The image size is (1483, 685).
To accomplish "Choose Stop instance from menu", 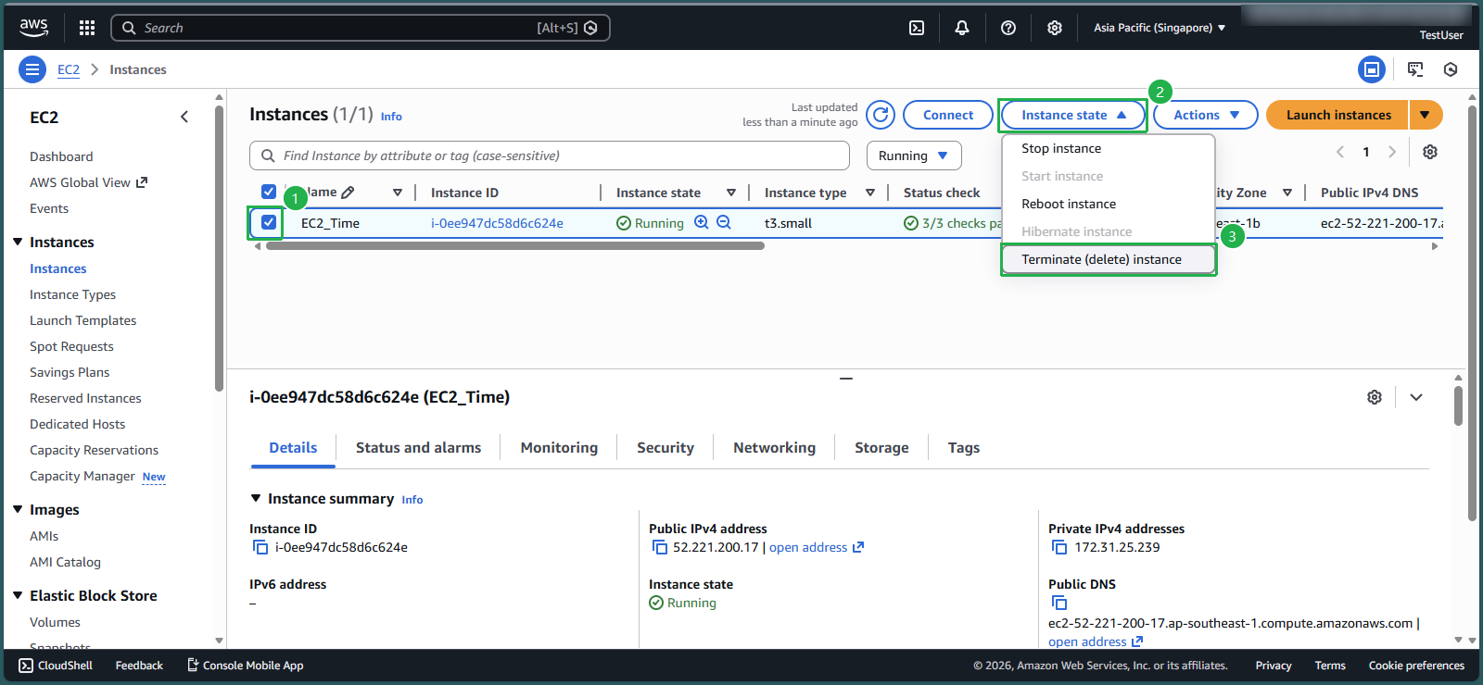I will (x=1109, y=148).
